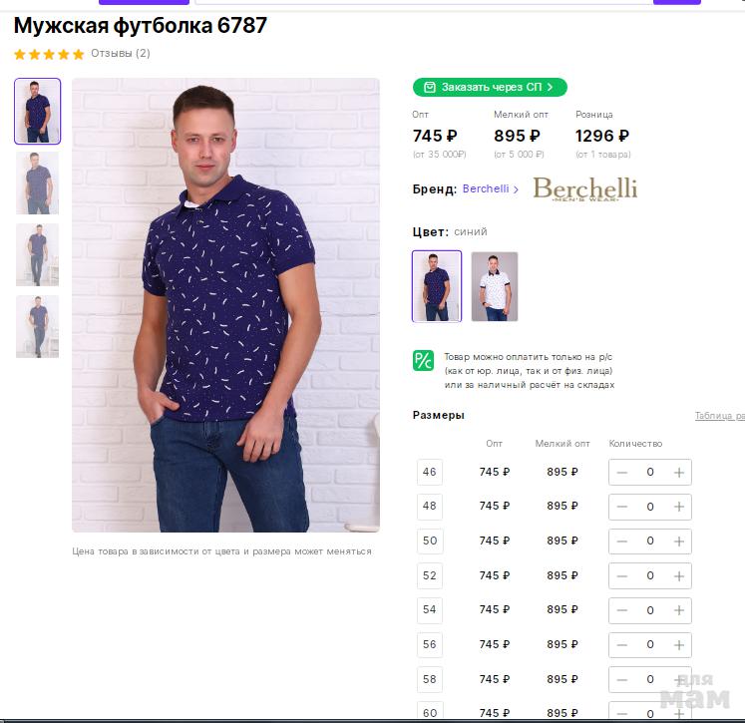Image resolution: width=745 pixels, height=723 pixels.
Task: Select the white shirt color swatch
Action: 495,286
